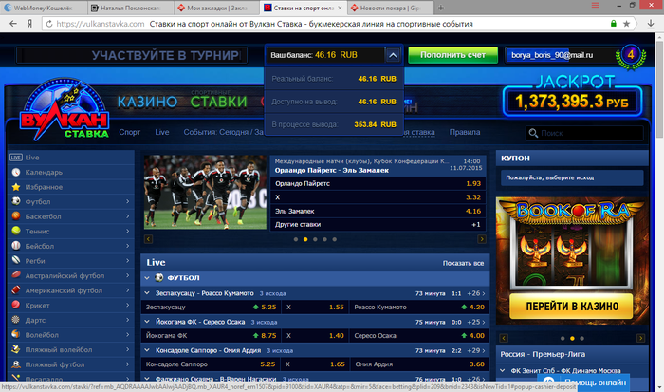Open +26 more bets for Зеспакусацу match
Screen dimensions: 664x392
pos(476,293)
